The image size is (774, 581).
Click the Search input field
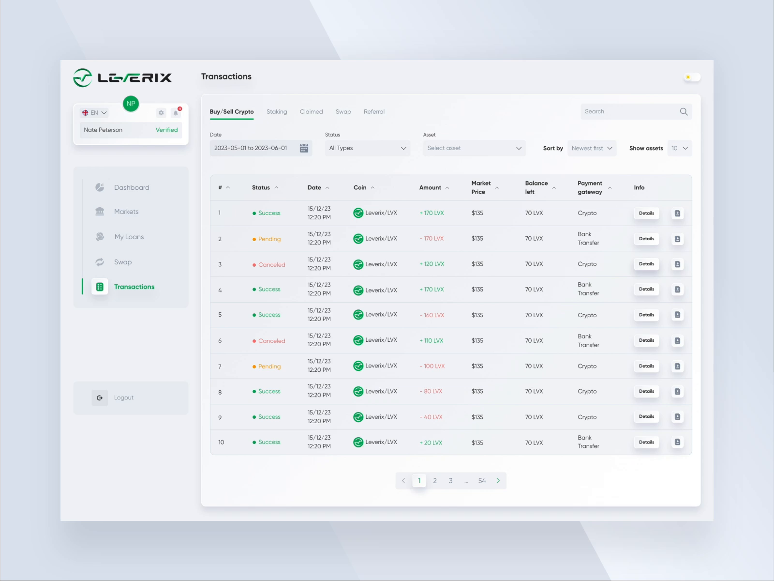point(637,112)
